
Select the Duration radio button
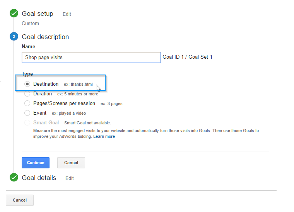point(27,94)
